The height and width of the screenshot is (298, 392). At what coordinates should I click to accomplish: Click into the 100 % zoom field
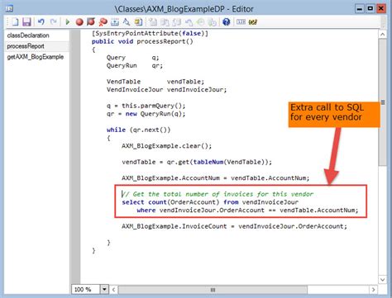86,289
